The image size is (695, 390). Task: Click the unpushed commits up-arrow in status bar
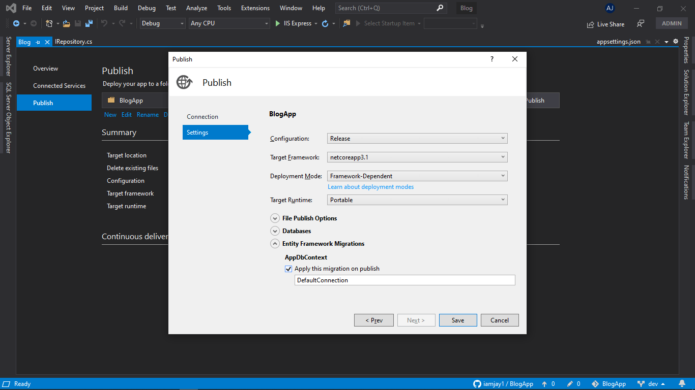[544, 384]
